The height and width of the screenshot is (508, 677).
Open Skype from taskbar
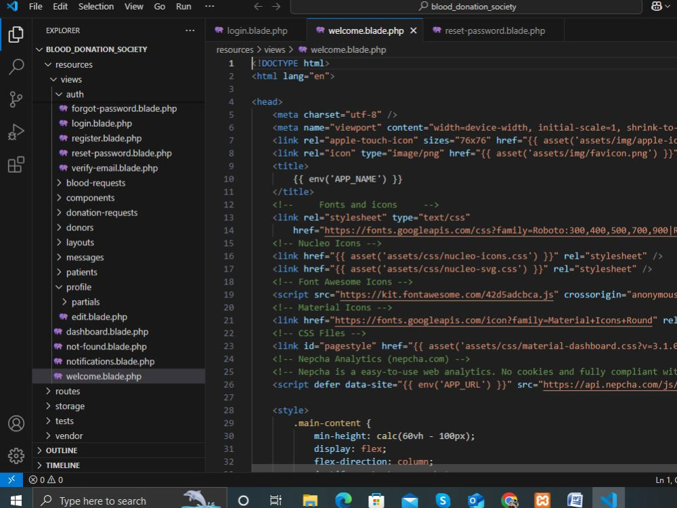[443, 501]
